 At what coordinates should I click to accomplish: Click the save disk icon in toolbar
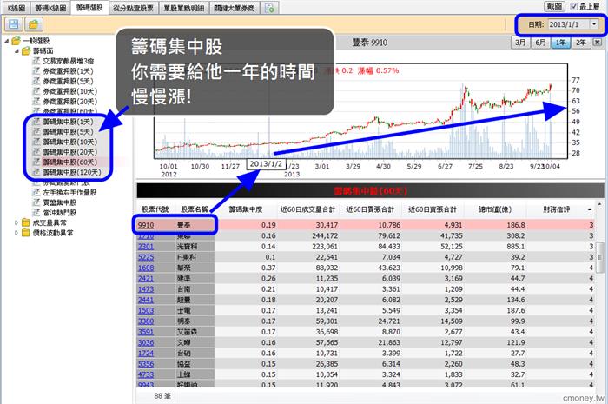point(14,24)
